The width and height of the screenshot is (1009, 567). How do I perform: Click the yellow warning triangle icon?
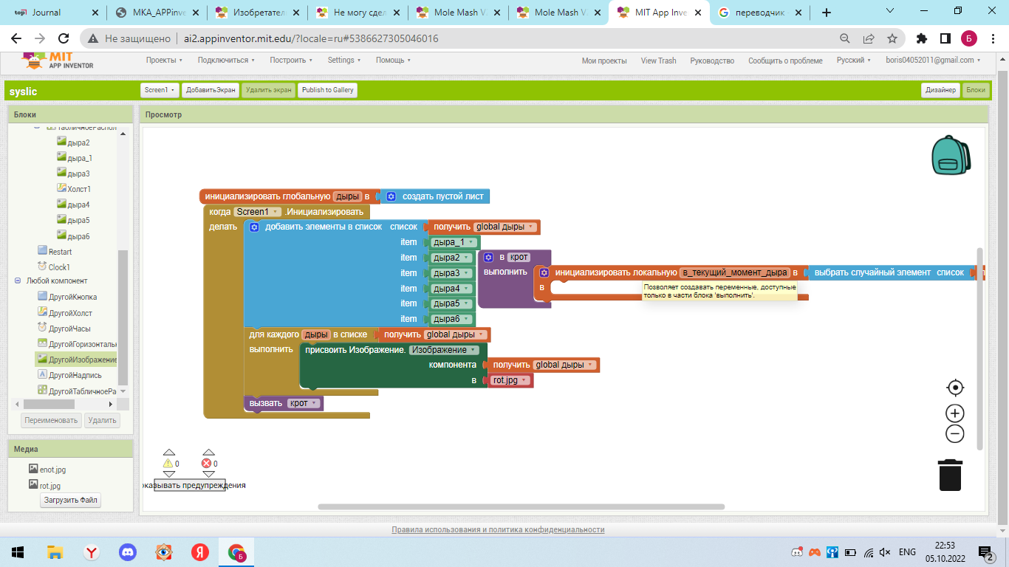168,464
